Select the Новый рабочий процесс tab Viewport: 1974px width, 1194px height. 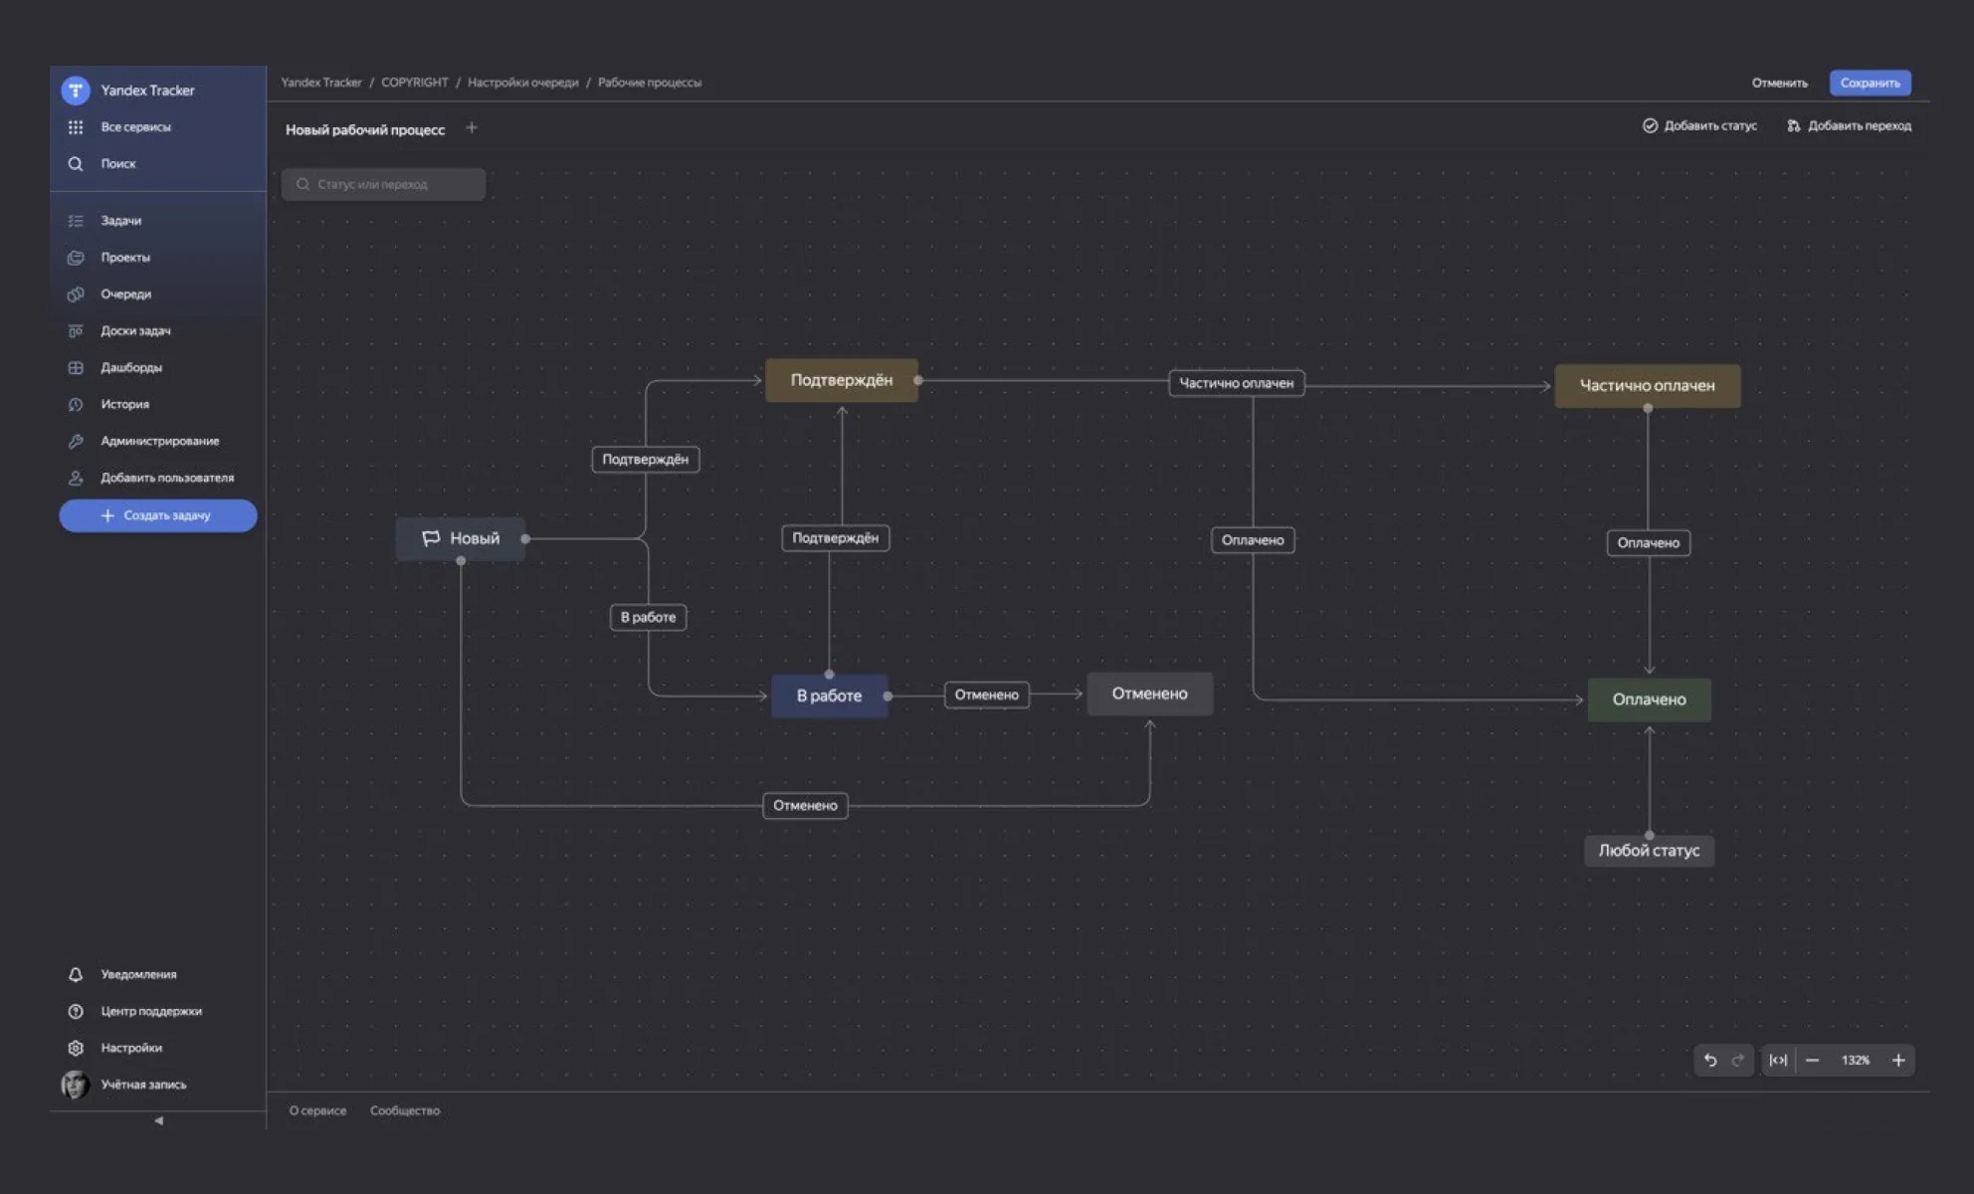coord(365,129)
